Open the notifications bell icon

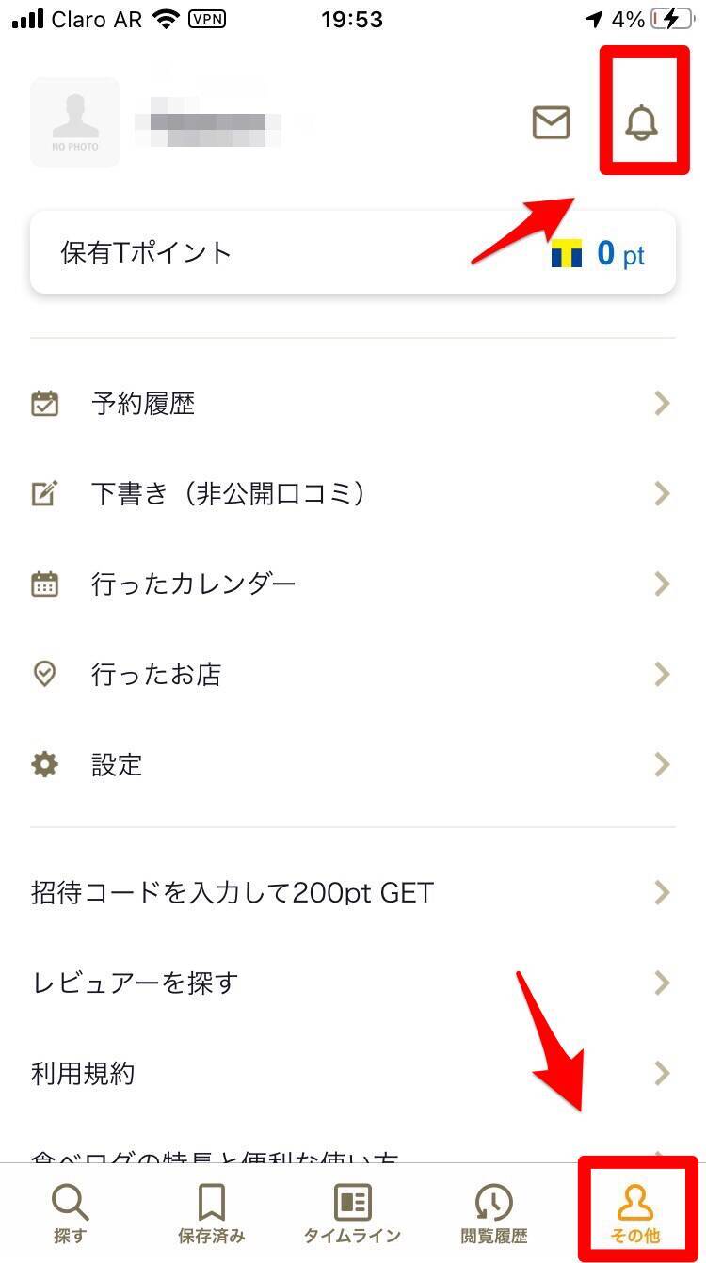click(x=641, y=123)
